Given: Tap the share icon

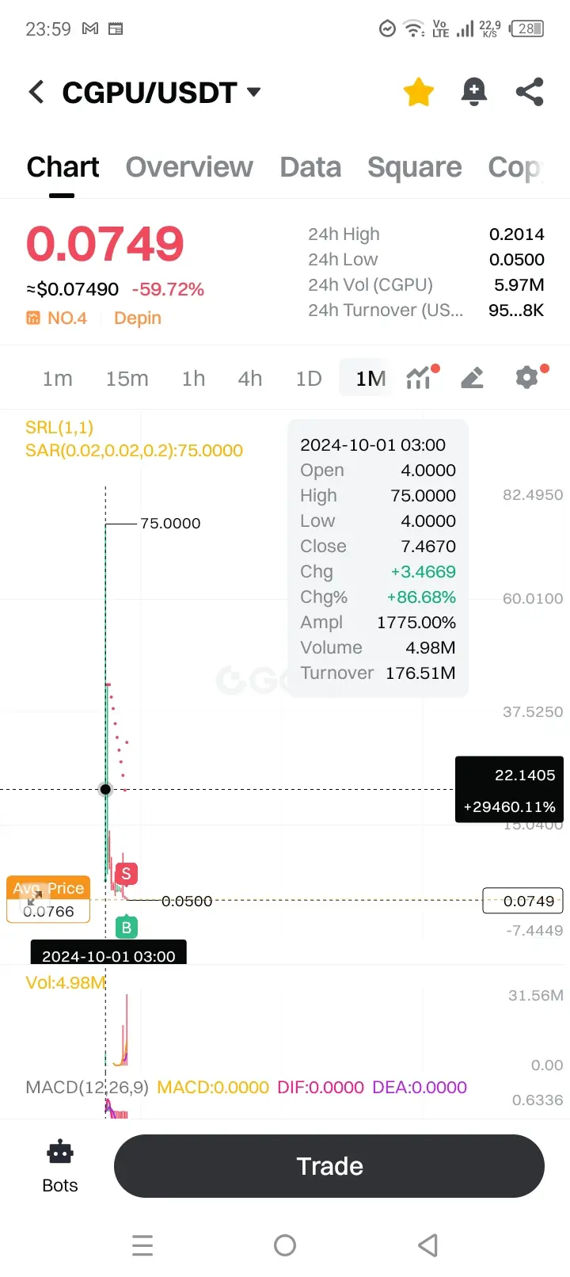Looking at the screenshot, I should tap(530, 92).
